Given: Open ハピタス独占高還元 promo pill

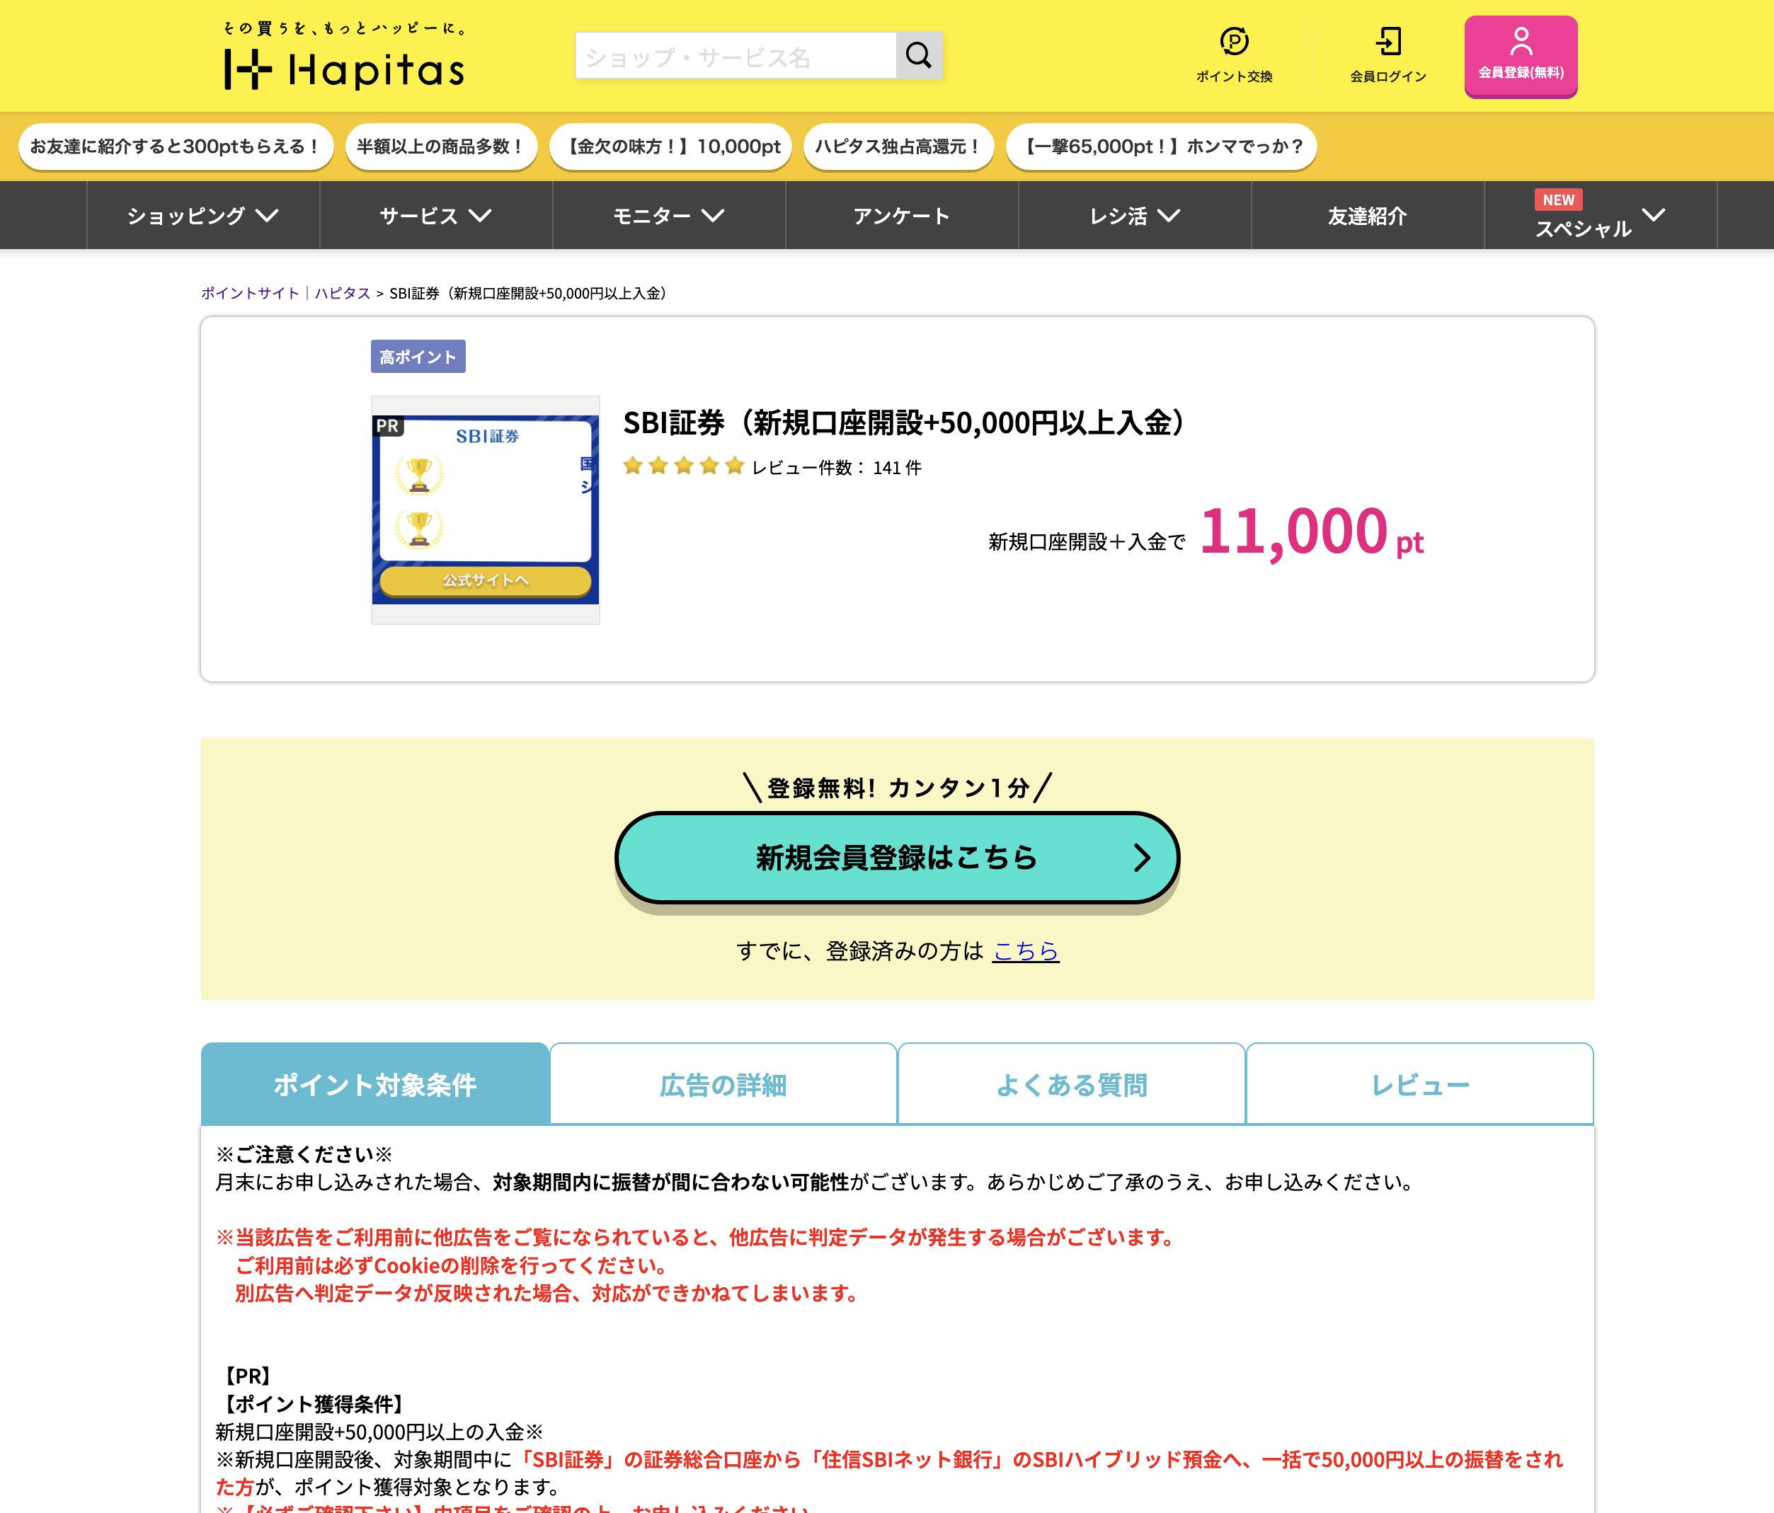Looking at the screenshot, I should pos(898,146).
